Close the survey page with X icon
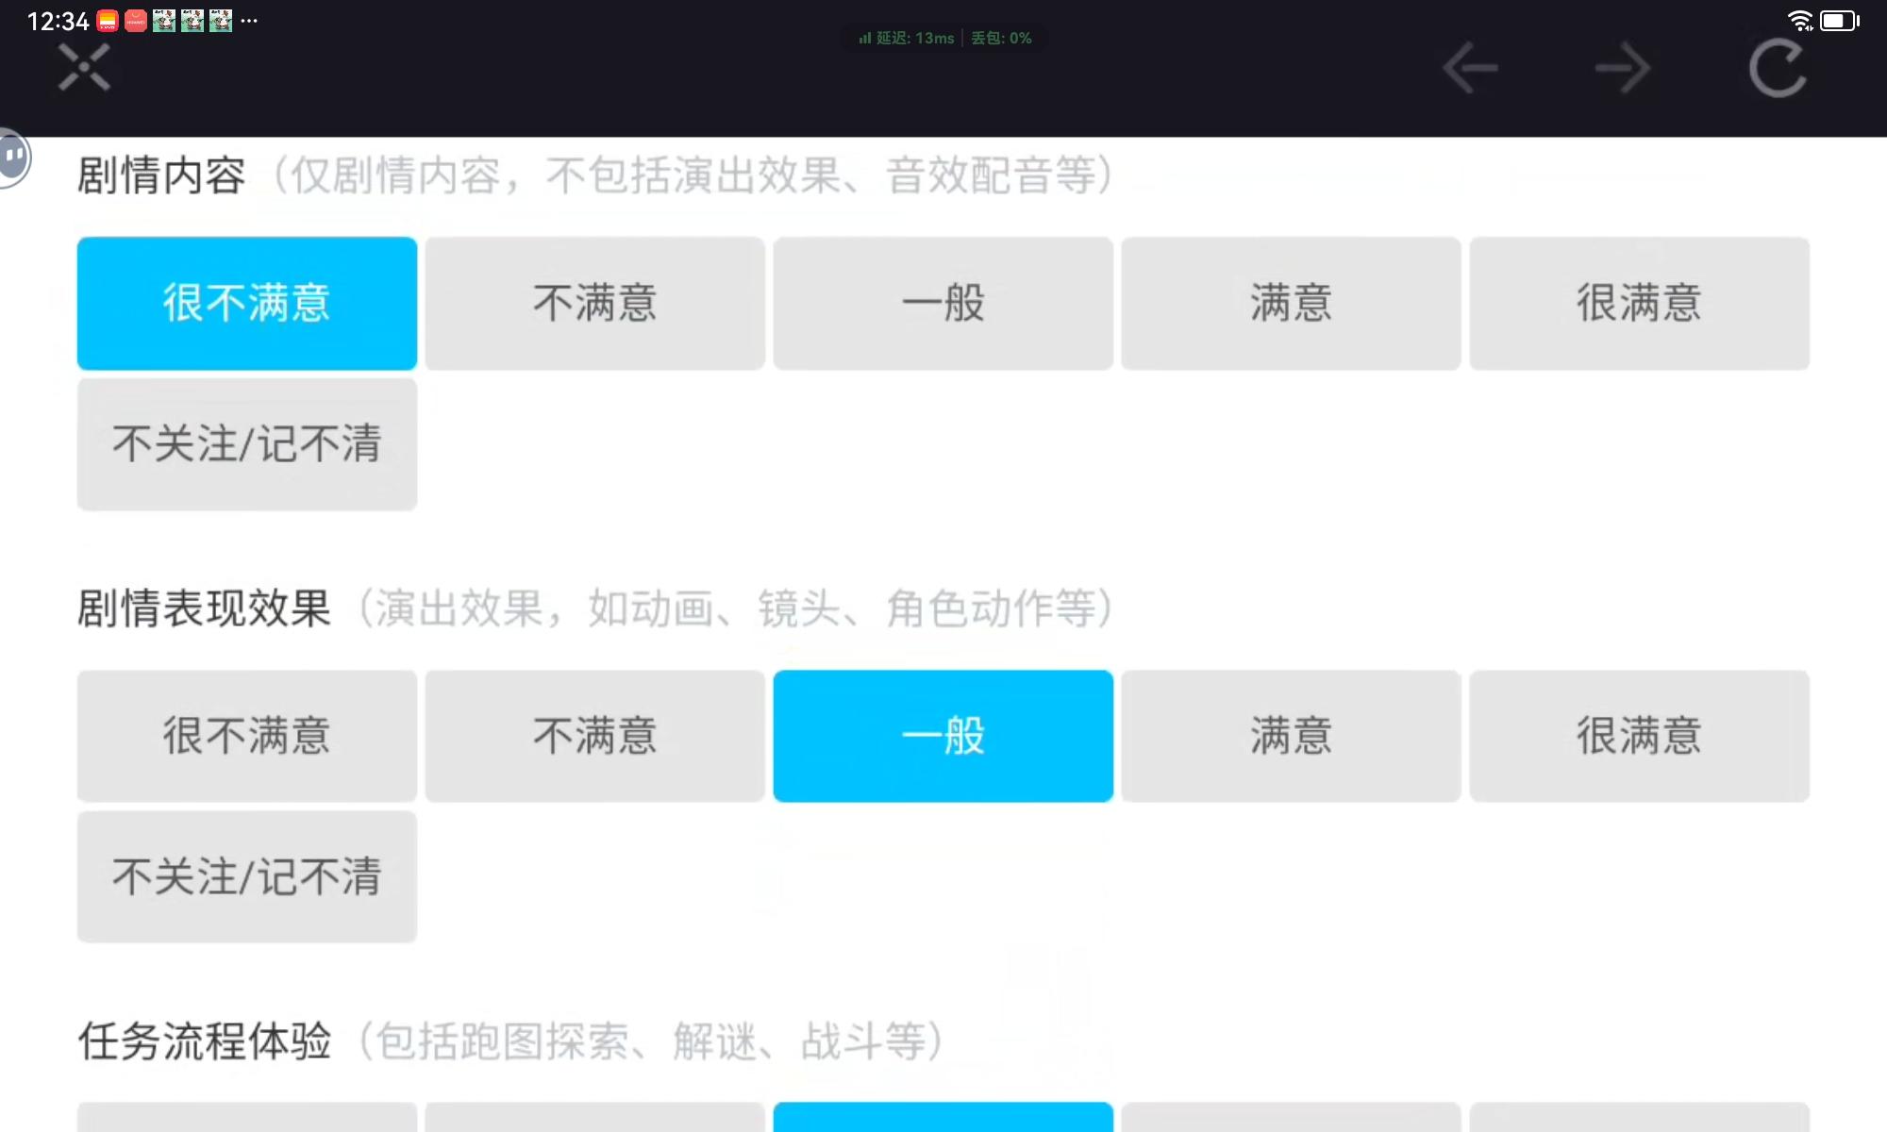Screen dimensions: 1887x1132 (84, 68)
